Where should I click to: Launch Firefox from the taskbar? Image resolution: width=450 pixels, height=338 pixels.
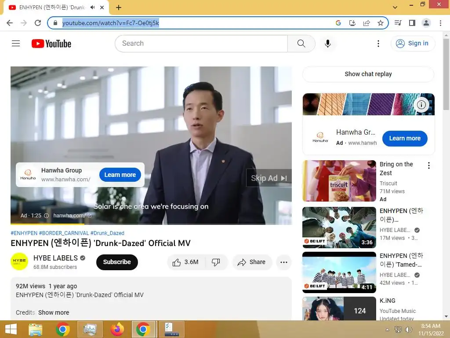pos(117,329)
